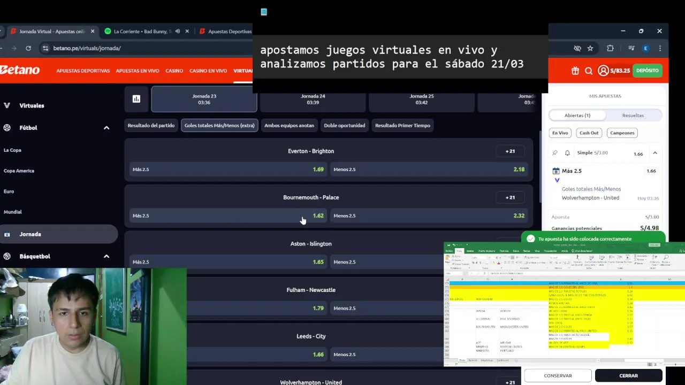Bet Más 2.5 at 1.69 Everton - Brighton
Viewport: 685px width, 385px height.
tap(228, 170)
